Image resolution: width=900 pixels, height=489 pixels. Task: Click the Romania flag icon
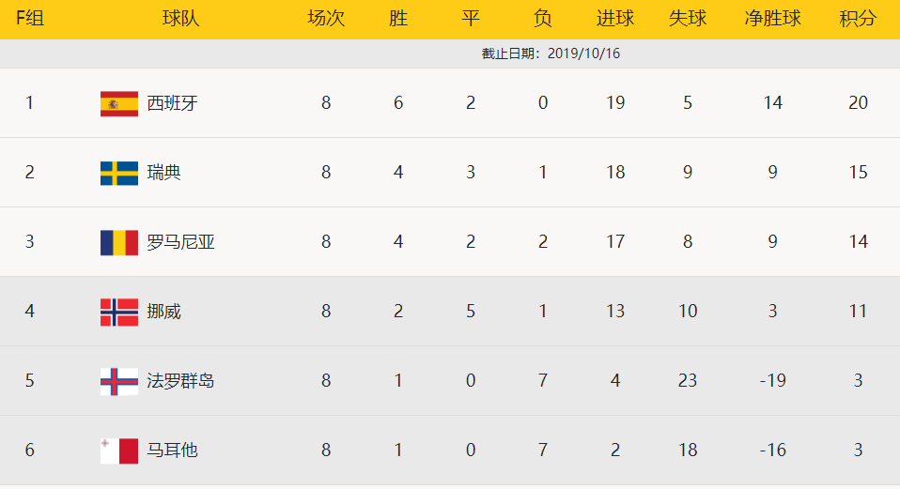[x=118, y=242]
